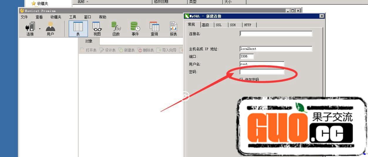Switch to the SSH tab
The image size is (368, 157).
(233, 25)
